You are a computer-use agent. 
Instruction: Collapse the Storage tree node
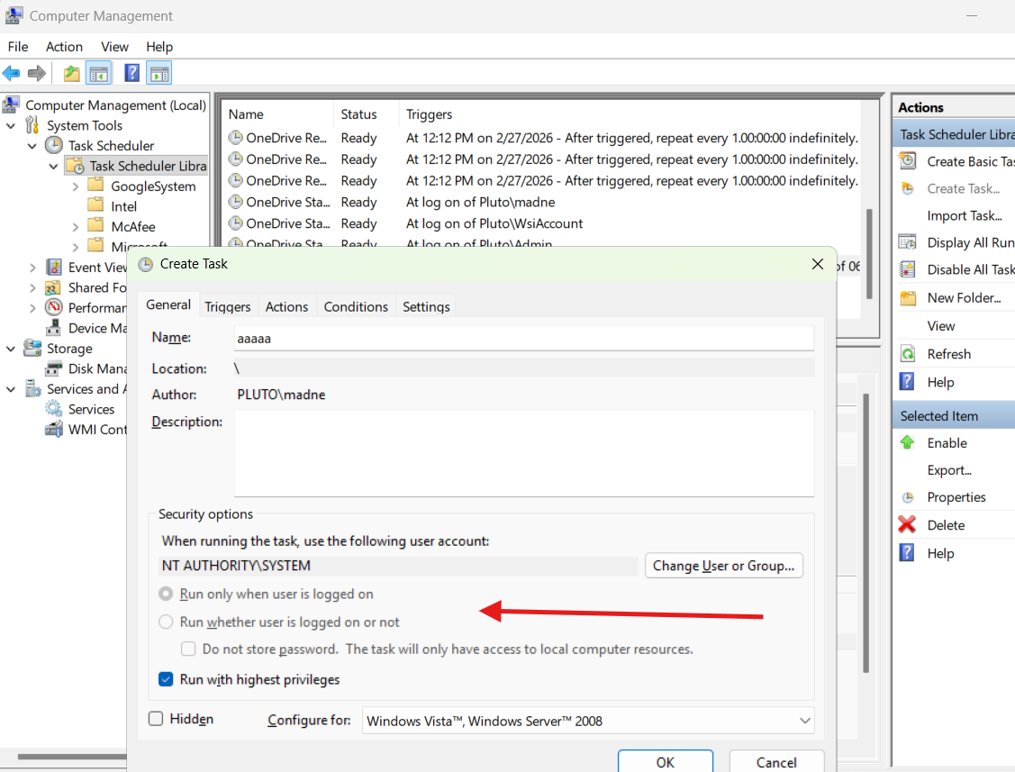(x=11, y=349)
